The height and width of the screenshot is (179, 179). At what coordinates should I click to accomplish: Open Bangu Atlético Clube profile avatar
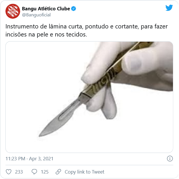click(x=13, y=11)
